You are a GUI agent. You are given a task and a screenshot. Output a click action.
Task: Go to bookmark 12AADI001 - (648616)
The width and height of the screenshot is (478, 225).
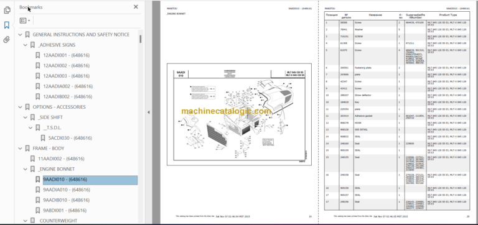point(67,55)
